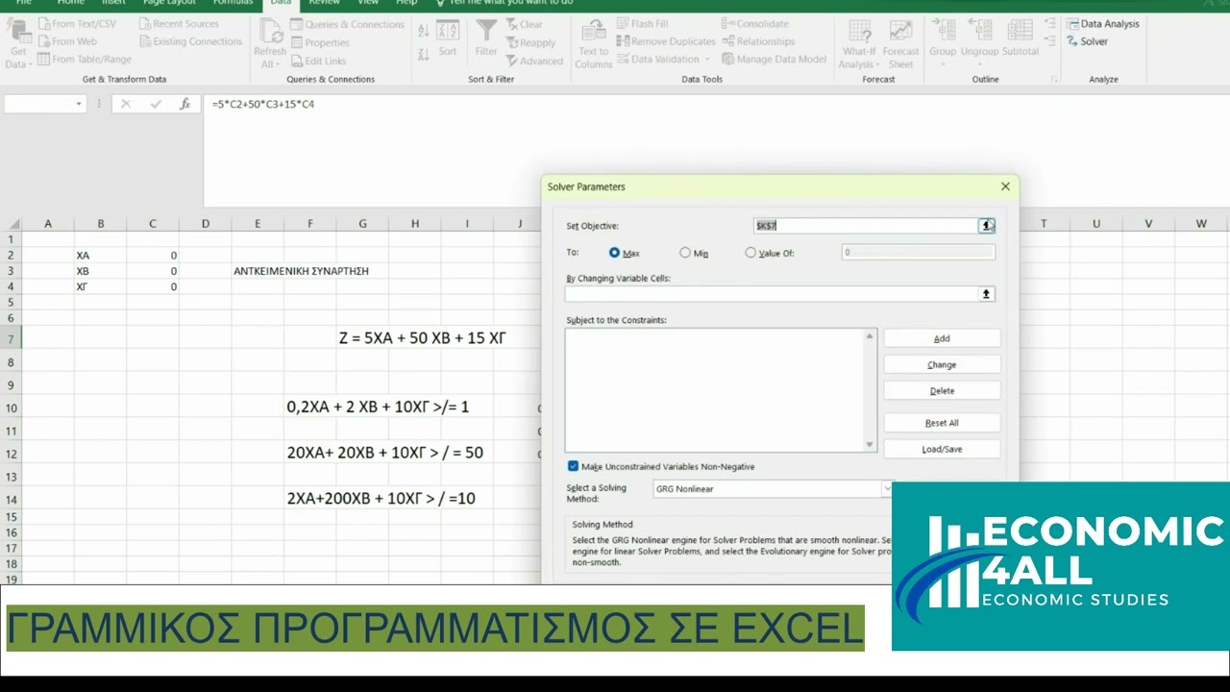This screenshot has width=1230, height=692.
Task: Clear the current filter
Action: [524, 24]
